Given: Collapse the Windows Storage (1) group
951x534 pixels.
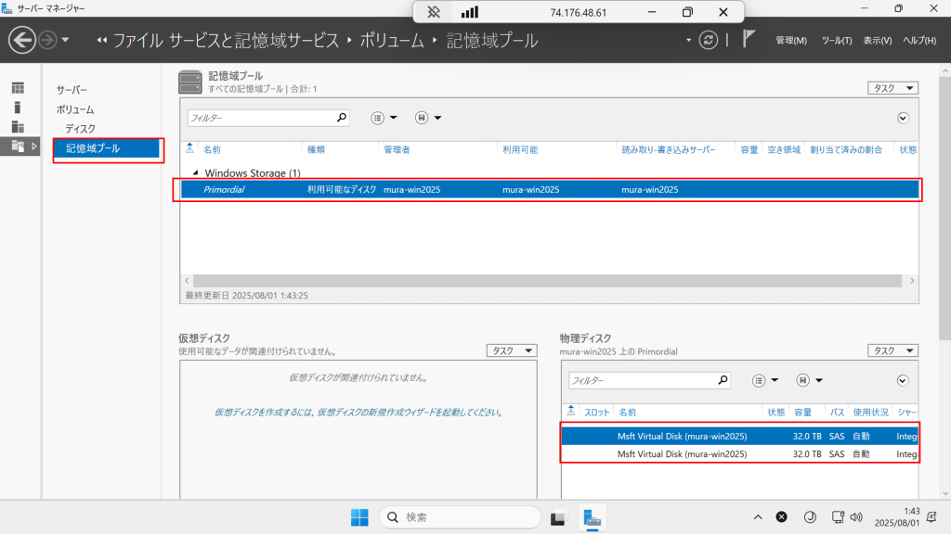Looking at the screenshot, I should pyautogui.click(x=195, y=172).
